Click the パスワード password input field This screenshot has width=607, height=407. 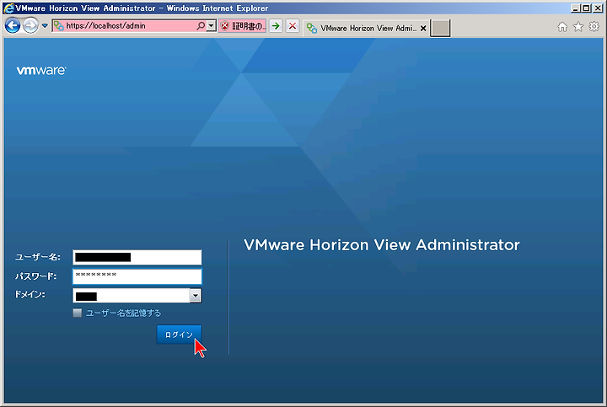137,276
